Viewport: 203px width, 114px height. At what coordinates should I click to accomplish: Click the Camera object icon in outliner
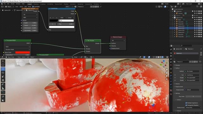pyautogui.click(x=177, y=13)
